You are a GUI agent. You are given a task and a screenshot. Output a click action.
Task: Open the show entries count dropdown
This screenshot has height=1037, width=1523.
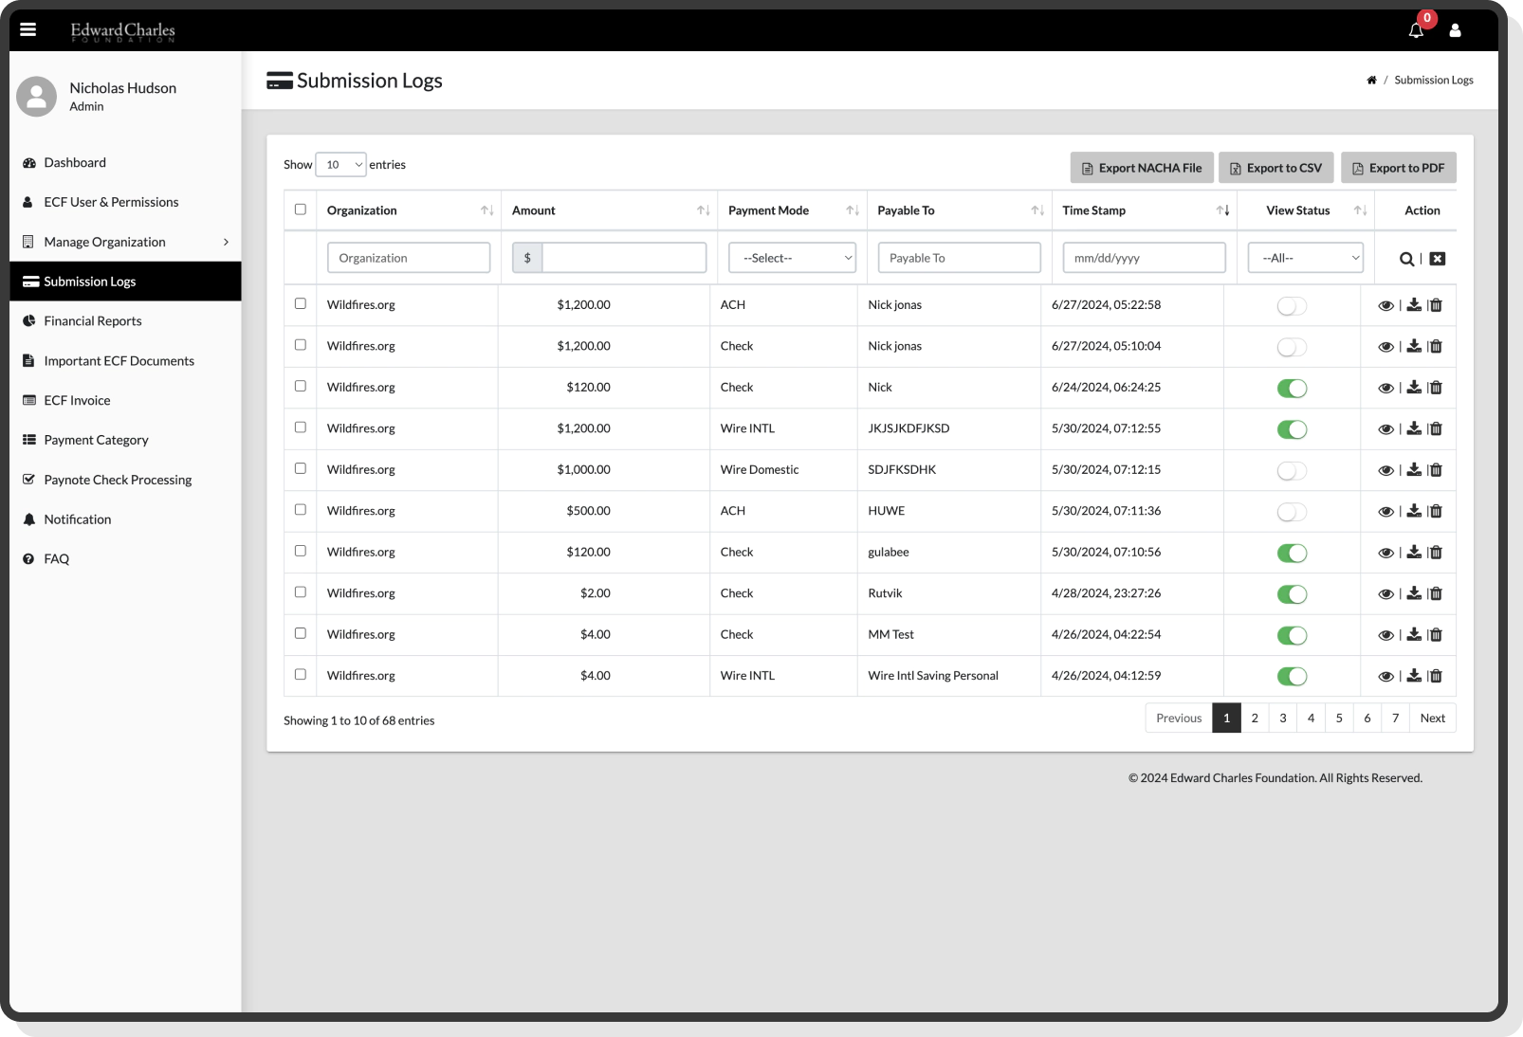coord(340,165)
